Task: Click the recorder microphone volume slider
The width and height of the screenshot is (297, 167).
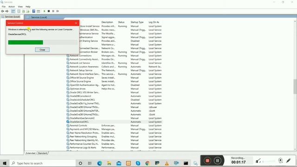Action: coord(269,161)
